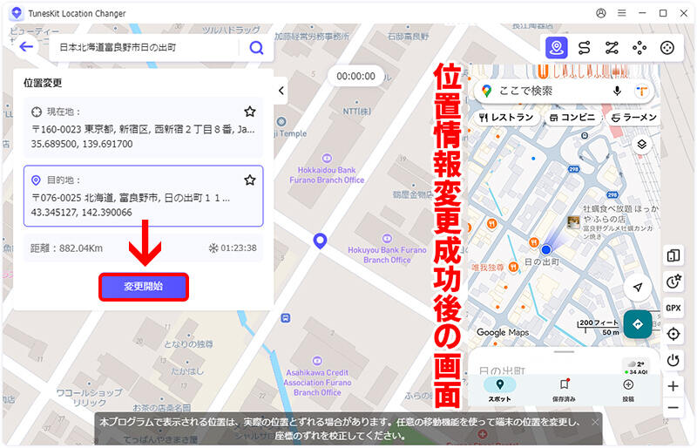Select the jump teleport mode icon
Viewport: 697px width, 448px height.
(639, 48)
